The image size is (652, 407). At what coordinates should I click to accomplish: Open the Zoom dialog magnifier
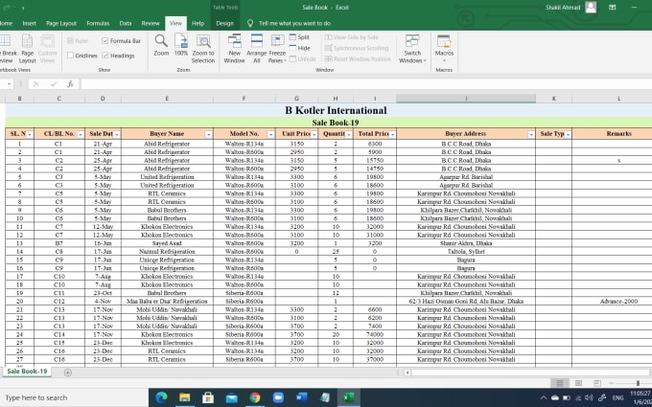click(x=161, y=45)
